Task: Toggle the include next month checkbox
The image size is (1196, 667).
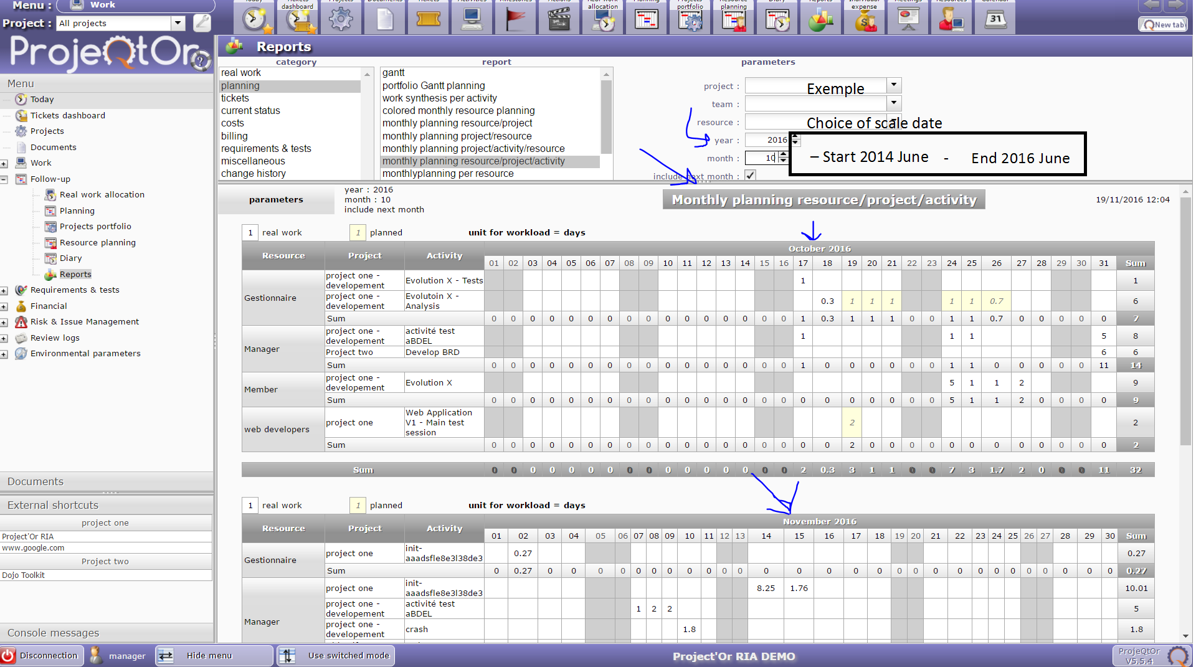Action: coord(751,176)
